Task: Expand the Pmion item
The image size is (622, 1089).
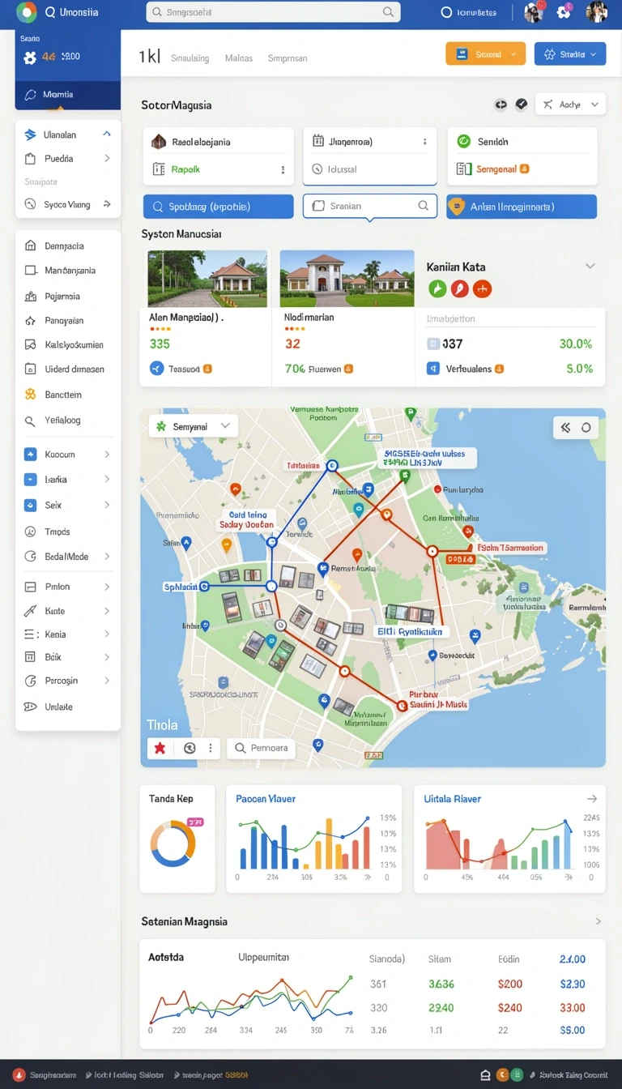Action: point(107,587)
